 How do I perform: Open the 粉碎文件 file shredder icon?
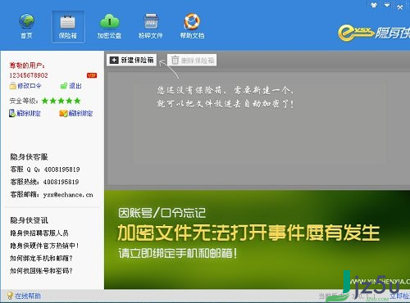[x=151, y=26]
